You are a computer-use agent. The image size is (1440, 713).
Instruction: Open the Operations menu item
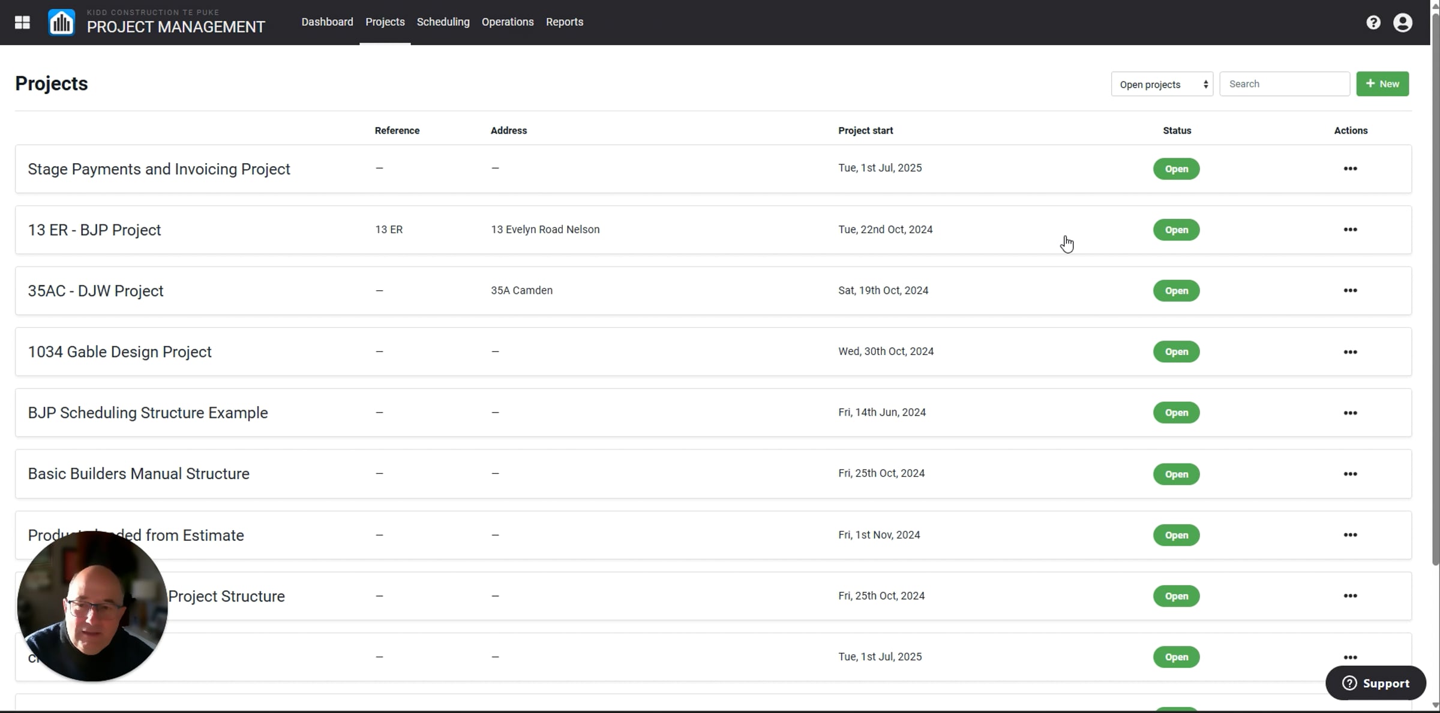click(x=507, y=22)
